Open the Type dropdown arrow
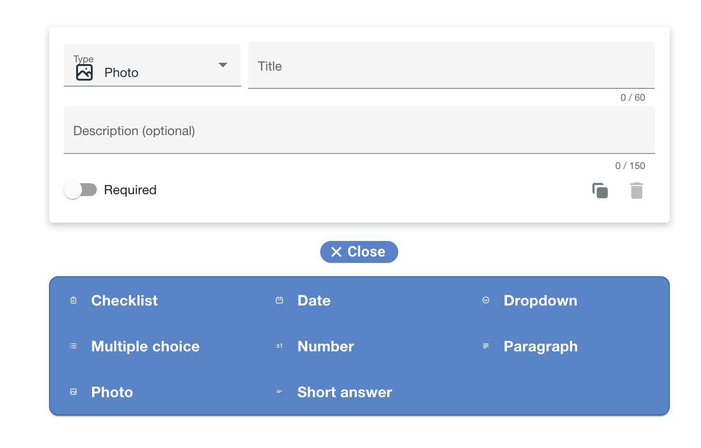Viewport: 701px width, 448px height. pos(223,65)
